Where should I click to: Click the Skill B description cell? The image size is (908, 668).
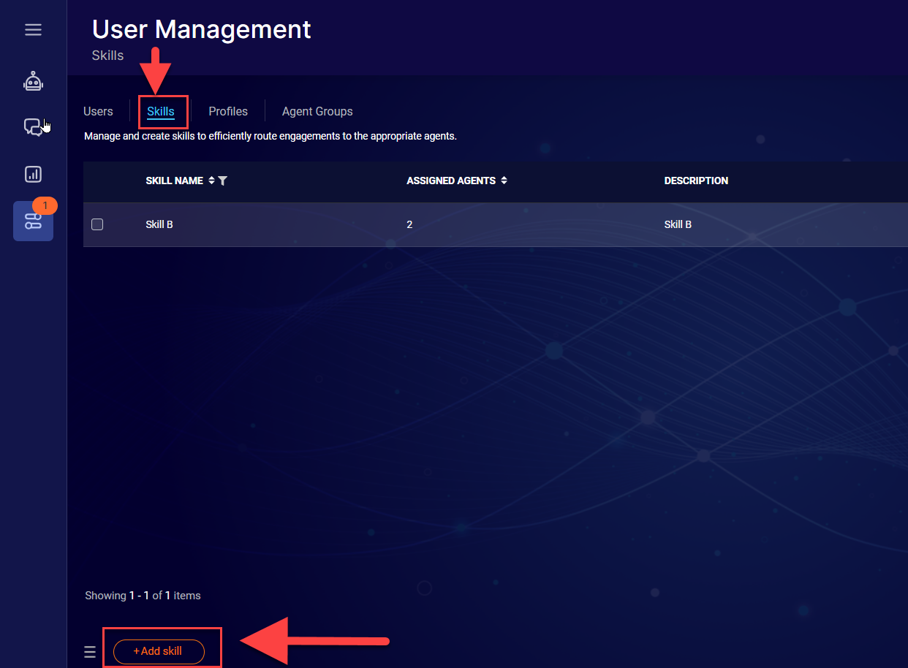(678, 224)
